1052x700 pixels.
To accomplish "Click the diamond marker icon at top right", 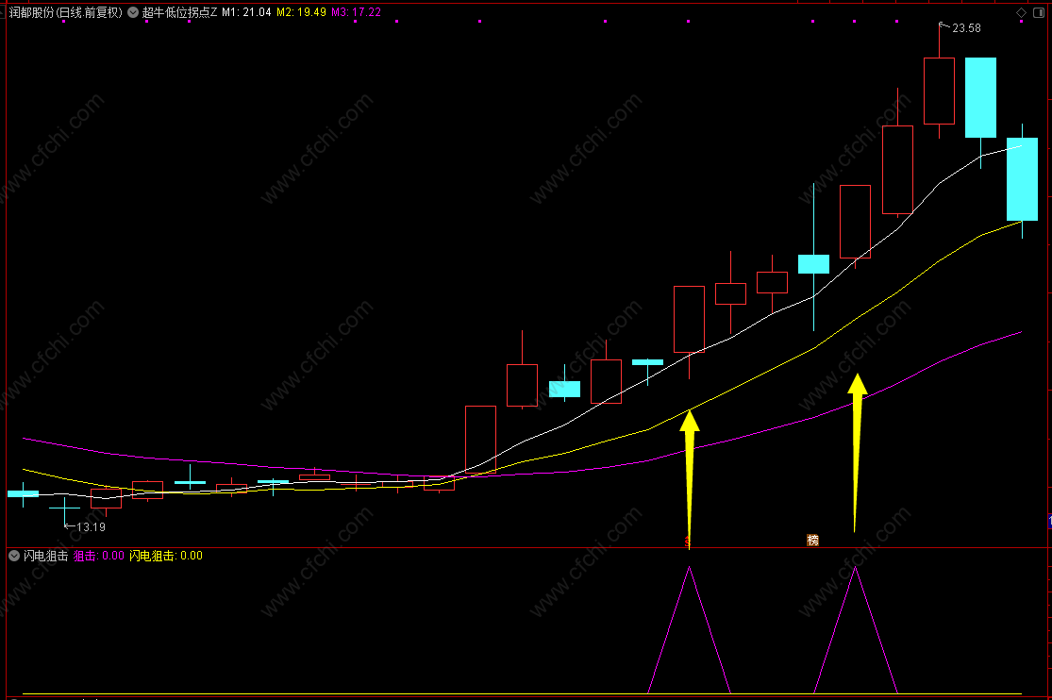I will coord(1021,13).
